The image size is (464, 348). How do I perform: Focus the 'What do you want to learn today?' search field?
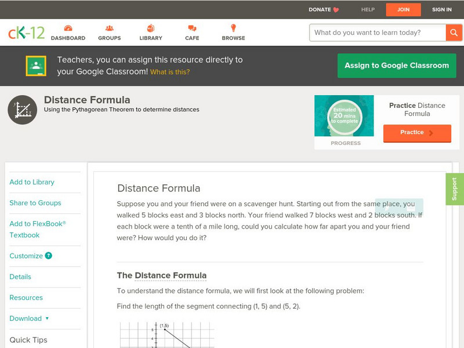point(378,32)
